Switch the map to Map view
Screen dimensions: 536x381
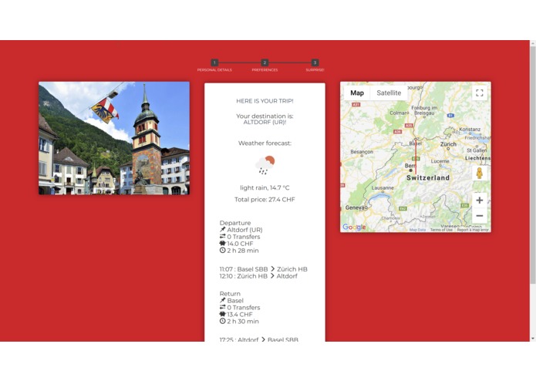[357, 93]
